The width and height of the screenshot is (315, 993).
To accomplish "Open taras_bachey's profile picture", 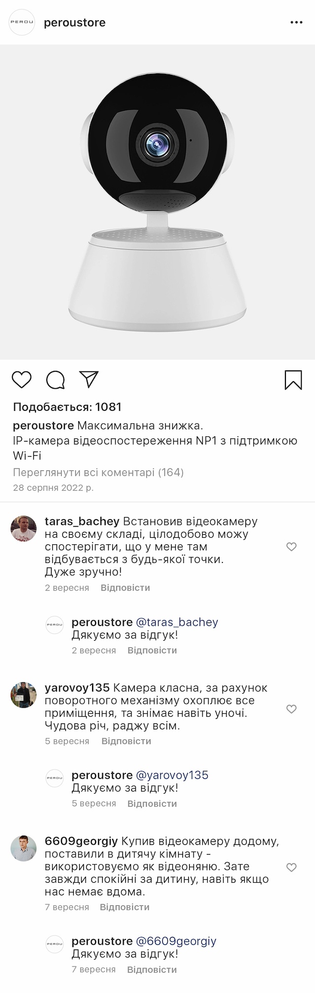I will coord(24,529).
